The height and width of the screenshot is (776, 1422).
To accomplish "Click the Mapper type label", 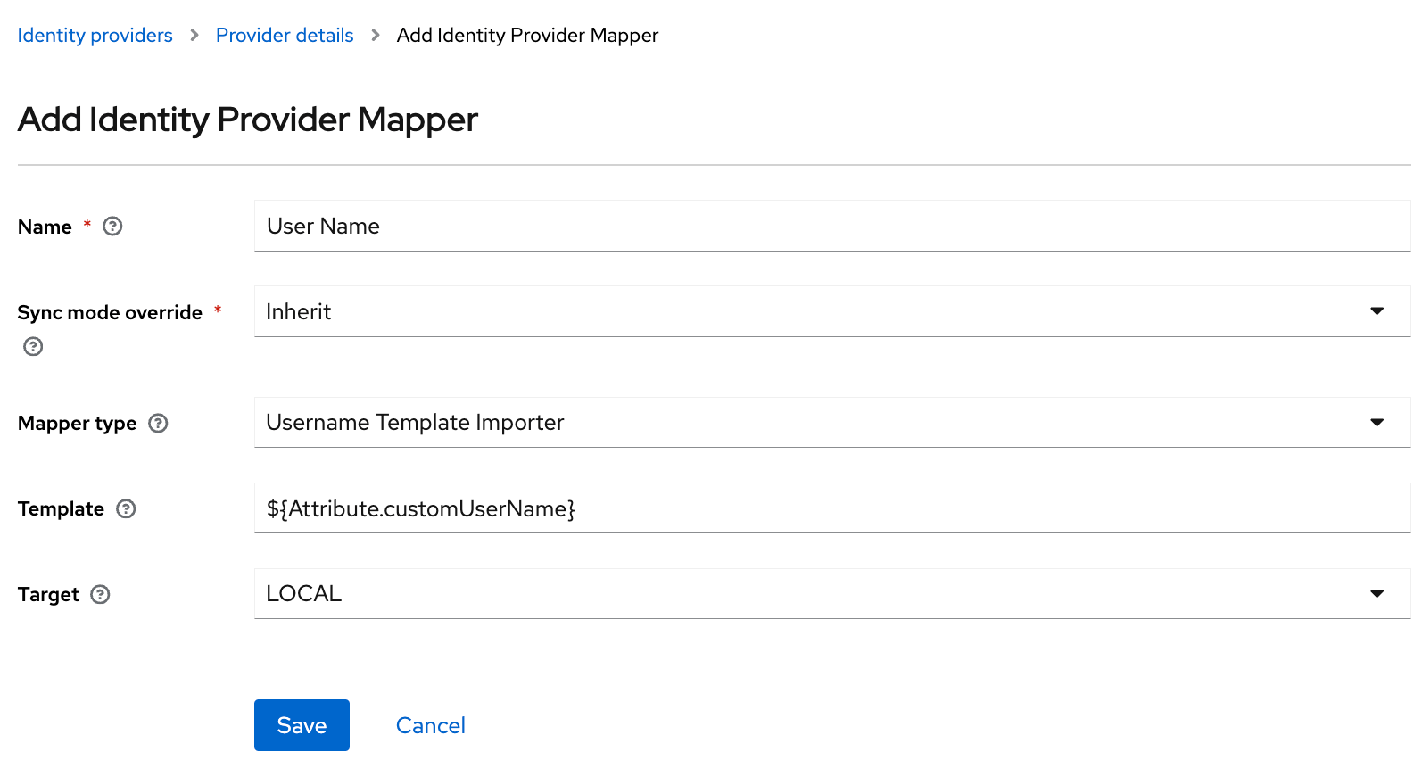I will tap(78, 423).
